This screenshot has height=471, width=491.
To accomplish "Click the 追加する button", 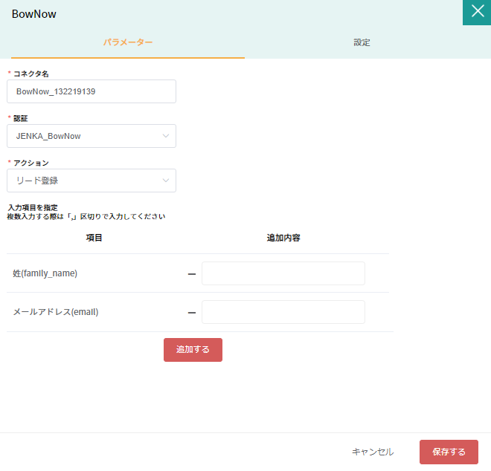I will tap(193, 350).
